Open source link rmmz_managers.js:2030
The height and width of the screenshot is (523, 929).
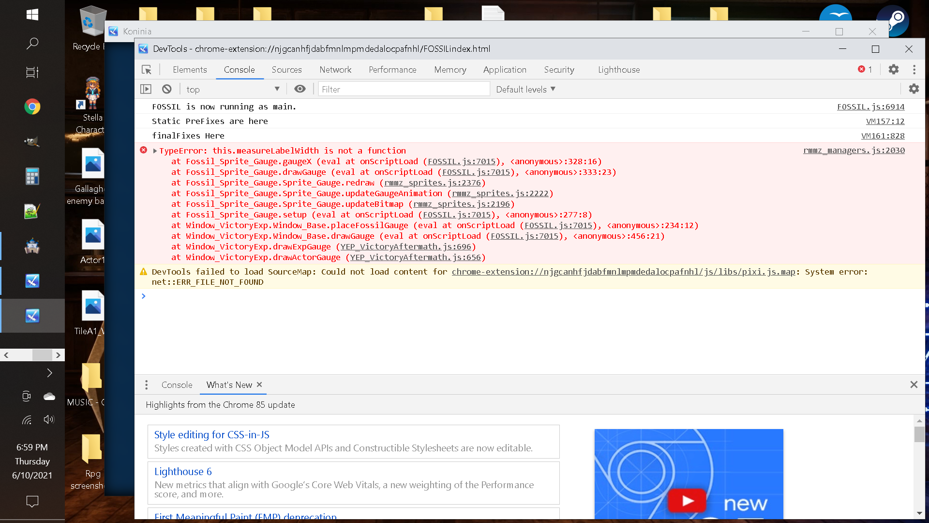[854, 150]
